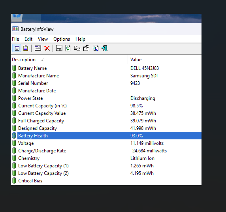Image resolution: width=226 pixels, height=212 pixels.
Task: Click the magnifier find icon
Action: [x=96, y=48]
